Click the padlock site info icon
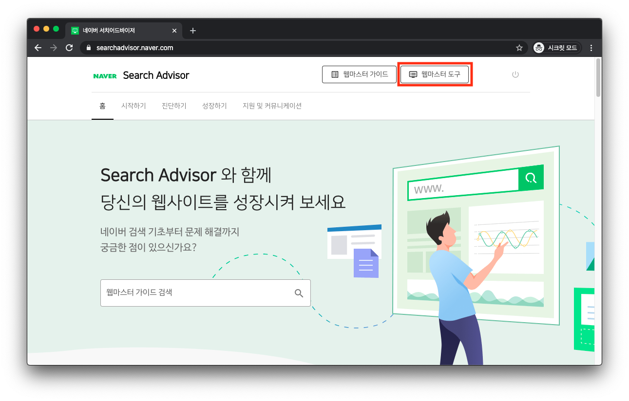629x401 pixels. [88, 48]
